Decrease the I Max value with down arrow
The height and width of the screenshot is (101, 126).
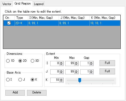76,64
